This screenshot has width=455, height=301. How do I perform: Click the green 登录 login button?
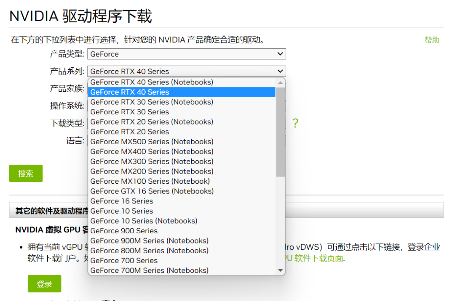tap(44, 284)
